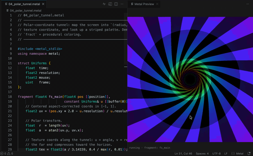
Task: Open more actions menu for the code editor
Action: coord(122,4)
